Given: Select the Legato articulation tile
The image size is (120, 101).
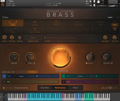Looking at the screenshot, I should point(13,23).
